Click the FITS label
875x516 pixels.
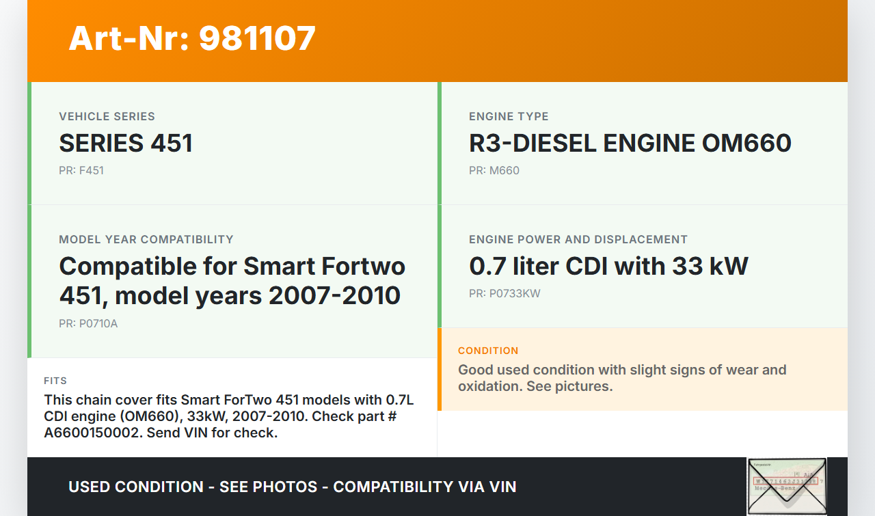click(55, 381)
